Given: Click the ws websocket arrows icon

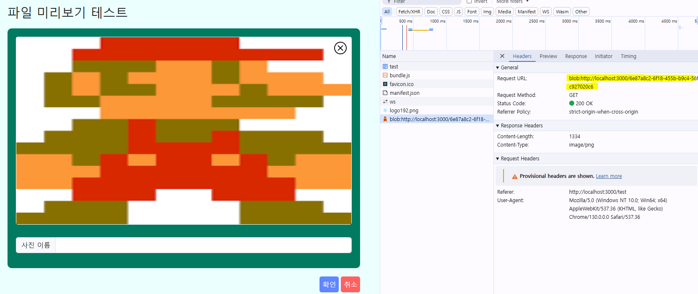Looking at the screenshot, I should tap(385, 101).
